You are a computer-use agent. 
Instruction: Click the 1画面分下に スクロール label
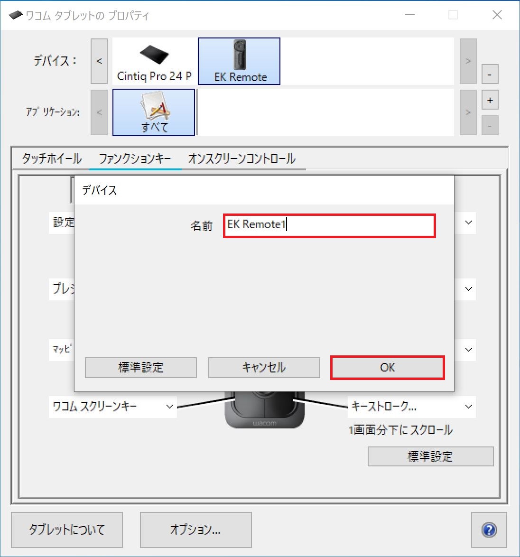coord(400,430)
